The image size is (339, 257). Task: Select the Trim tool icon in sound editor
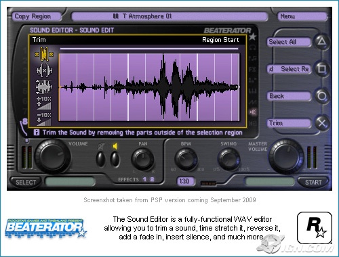pyautogui.click(x=44, y=54)
